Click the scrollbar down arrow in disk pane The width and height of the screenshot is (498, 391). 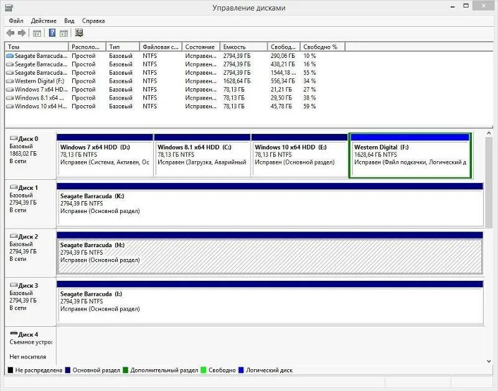[489, 361]
